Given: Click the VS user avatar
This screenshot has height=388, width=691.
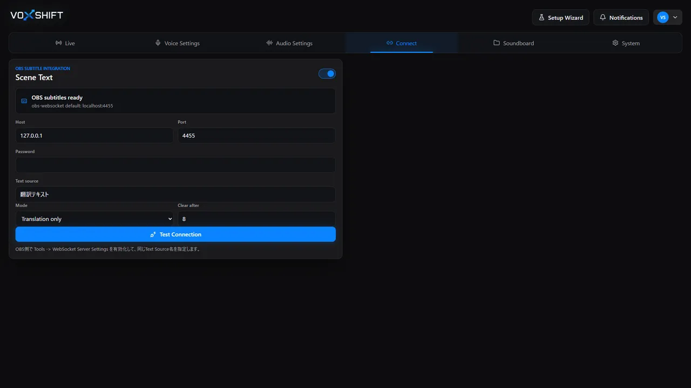Looking at the screenshot, I should pyautogui.click(x=662, y=17).
